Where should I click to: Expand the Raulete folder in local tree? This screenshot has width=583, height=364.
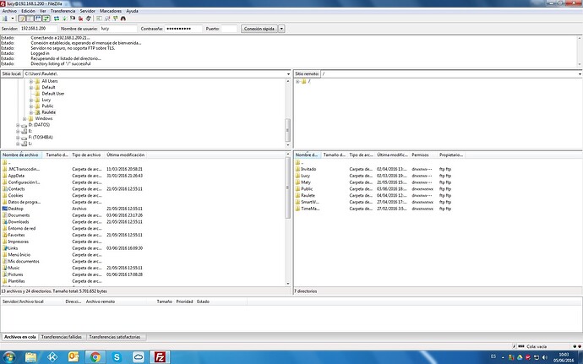click(x=31, y=112)
